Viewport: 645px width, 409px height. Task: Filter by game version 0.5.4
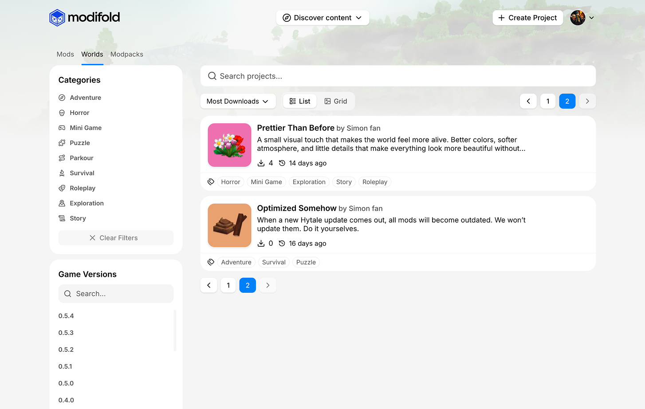66,316
